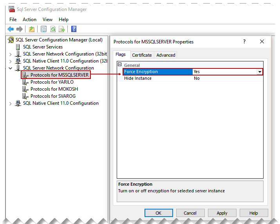
Task: Collapse the SQL Server Network Configuration node
Action: [10, 68]
